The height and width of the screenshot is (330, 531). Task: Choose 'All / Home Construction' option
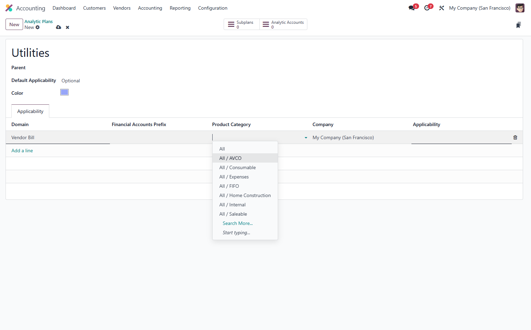click(245, 195)
